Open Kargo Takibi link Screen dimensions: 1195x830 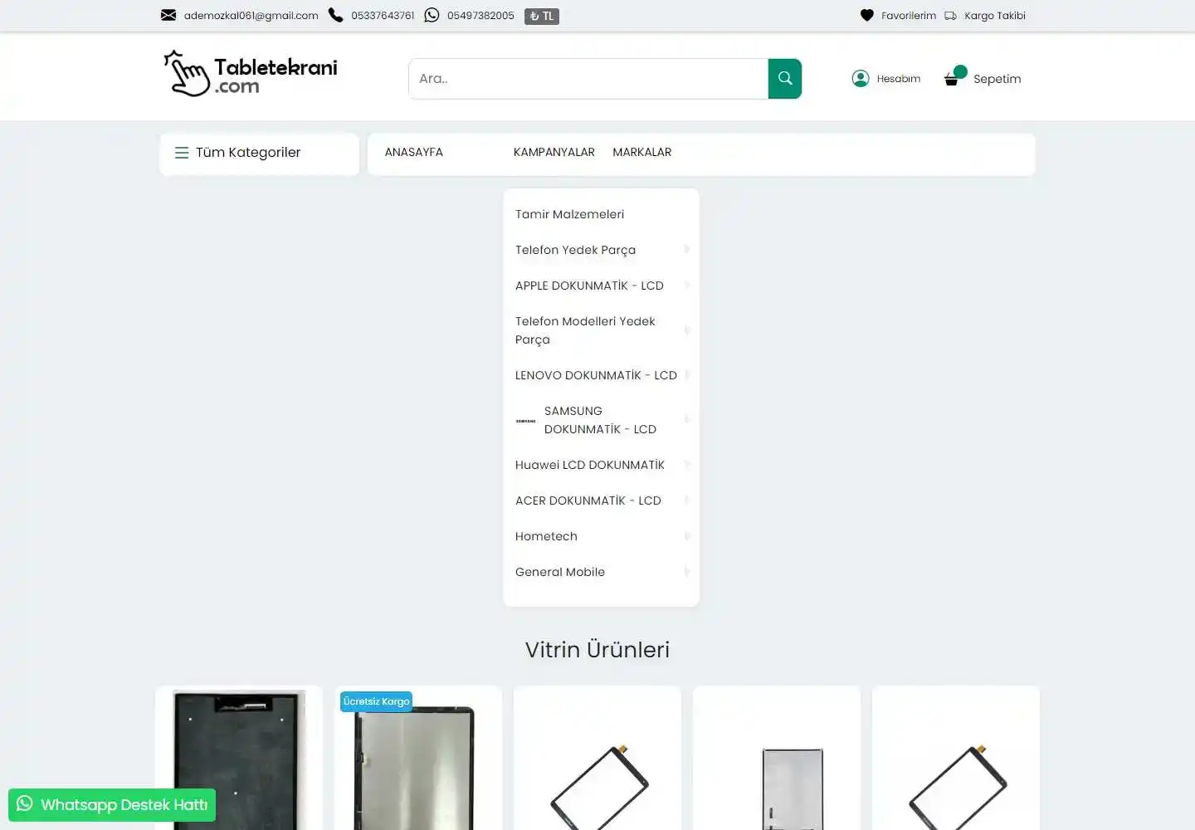click(x=995, y=15)
